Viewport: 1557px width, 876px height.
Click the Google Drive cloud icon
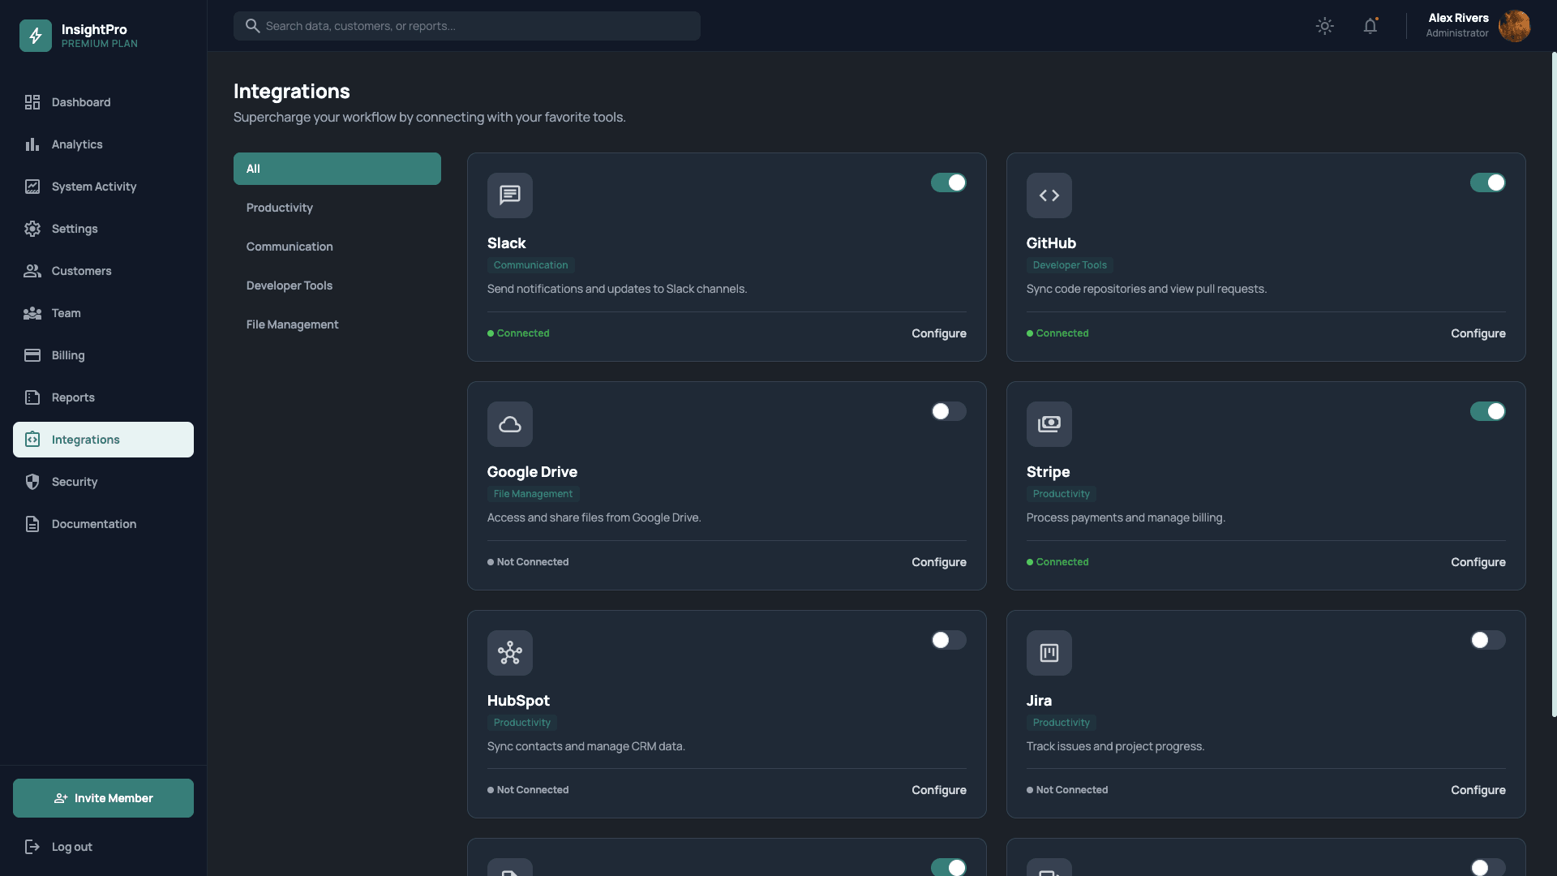pyautogui.click(x=509, y=423)
